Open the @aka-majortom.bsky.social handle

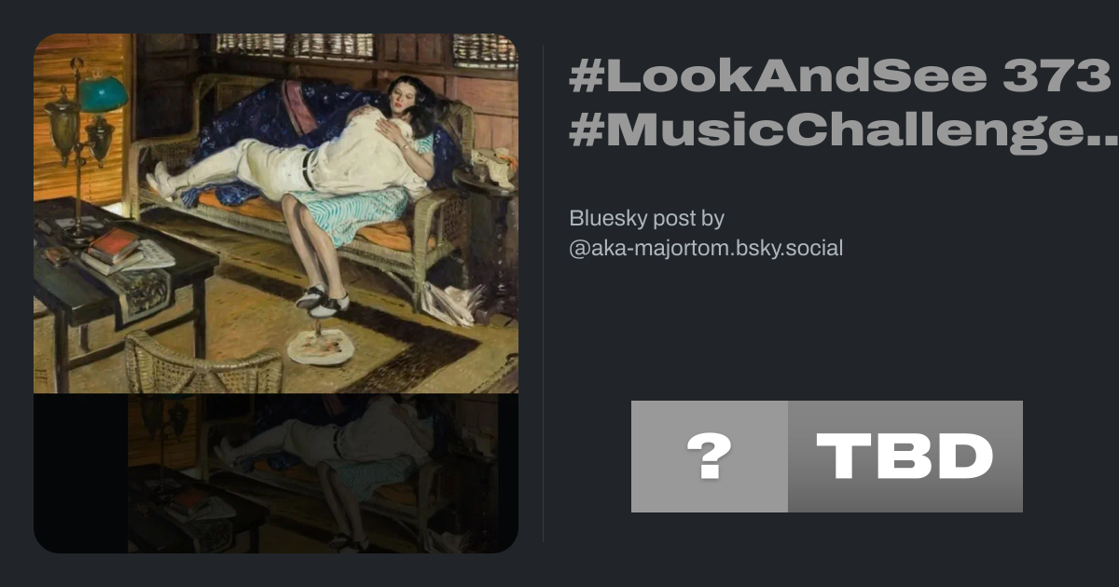(706, 248)
